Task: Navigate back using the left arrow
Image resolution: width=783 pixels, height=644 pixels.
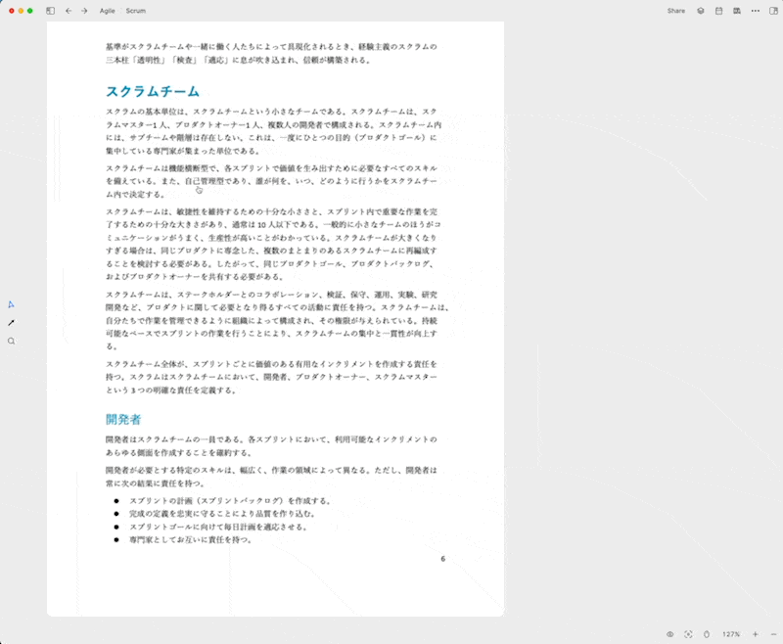Action: [x=69, y=11]
